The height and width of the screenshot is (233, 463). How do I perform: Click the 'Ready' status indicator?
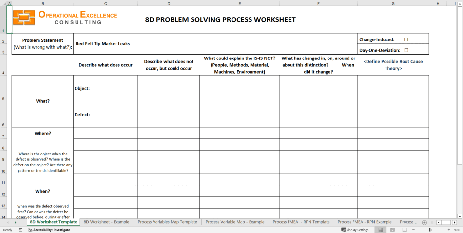(x=8, y=230)
